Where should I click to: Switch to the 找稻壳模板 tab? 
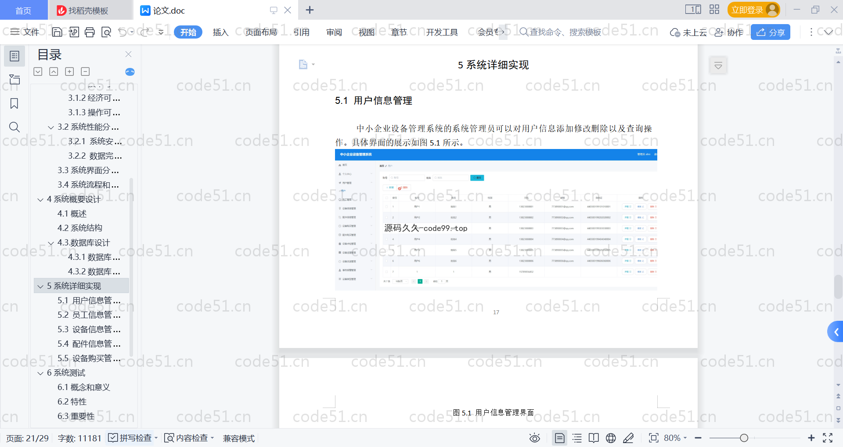(88, 10)
